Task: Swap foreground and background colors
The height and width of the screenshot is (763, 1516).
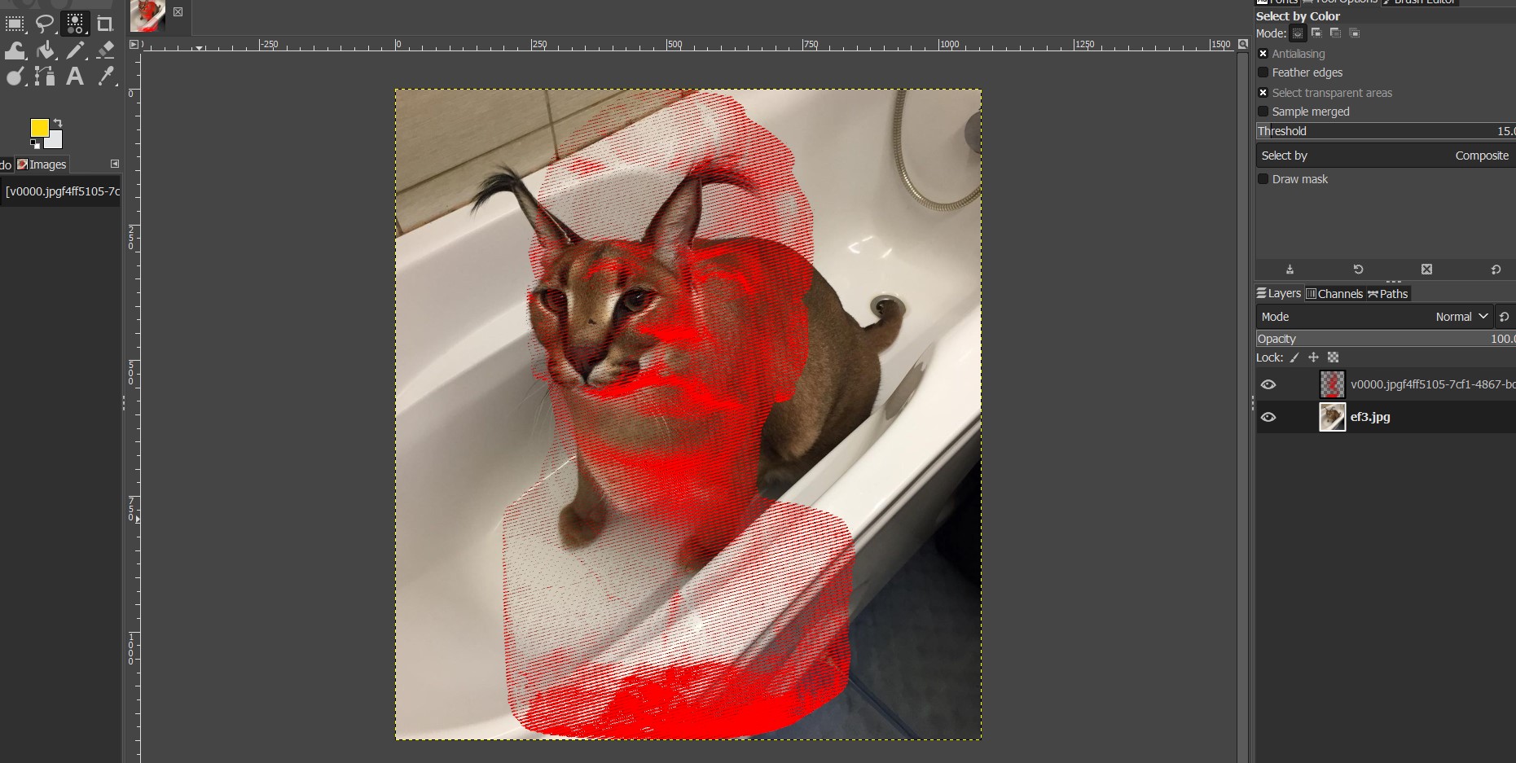Action: (58, 123)
